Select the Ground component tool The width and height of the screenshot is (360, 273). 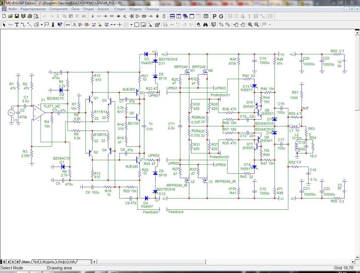[93, 16]
